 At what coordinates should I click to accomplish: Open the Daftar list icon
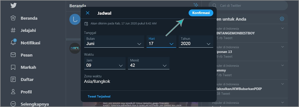(x=13, y=80)
